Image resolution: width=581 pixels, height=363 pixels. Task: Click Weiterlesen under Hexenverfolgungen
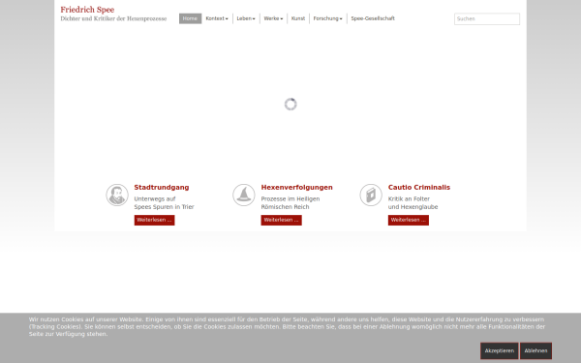click(281, 220)
